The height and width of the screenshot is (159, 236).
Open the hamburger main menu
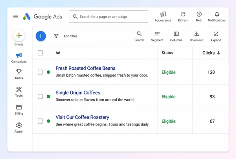(x=15, y=17)
